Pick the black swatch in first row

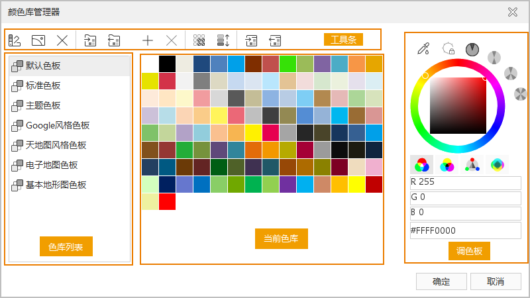click(x=167, y=64)
